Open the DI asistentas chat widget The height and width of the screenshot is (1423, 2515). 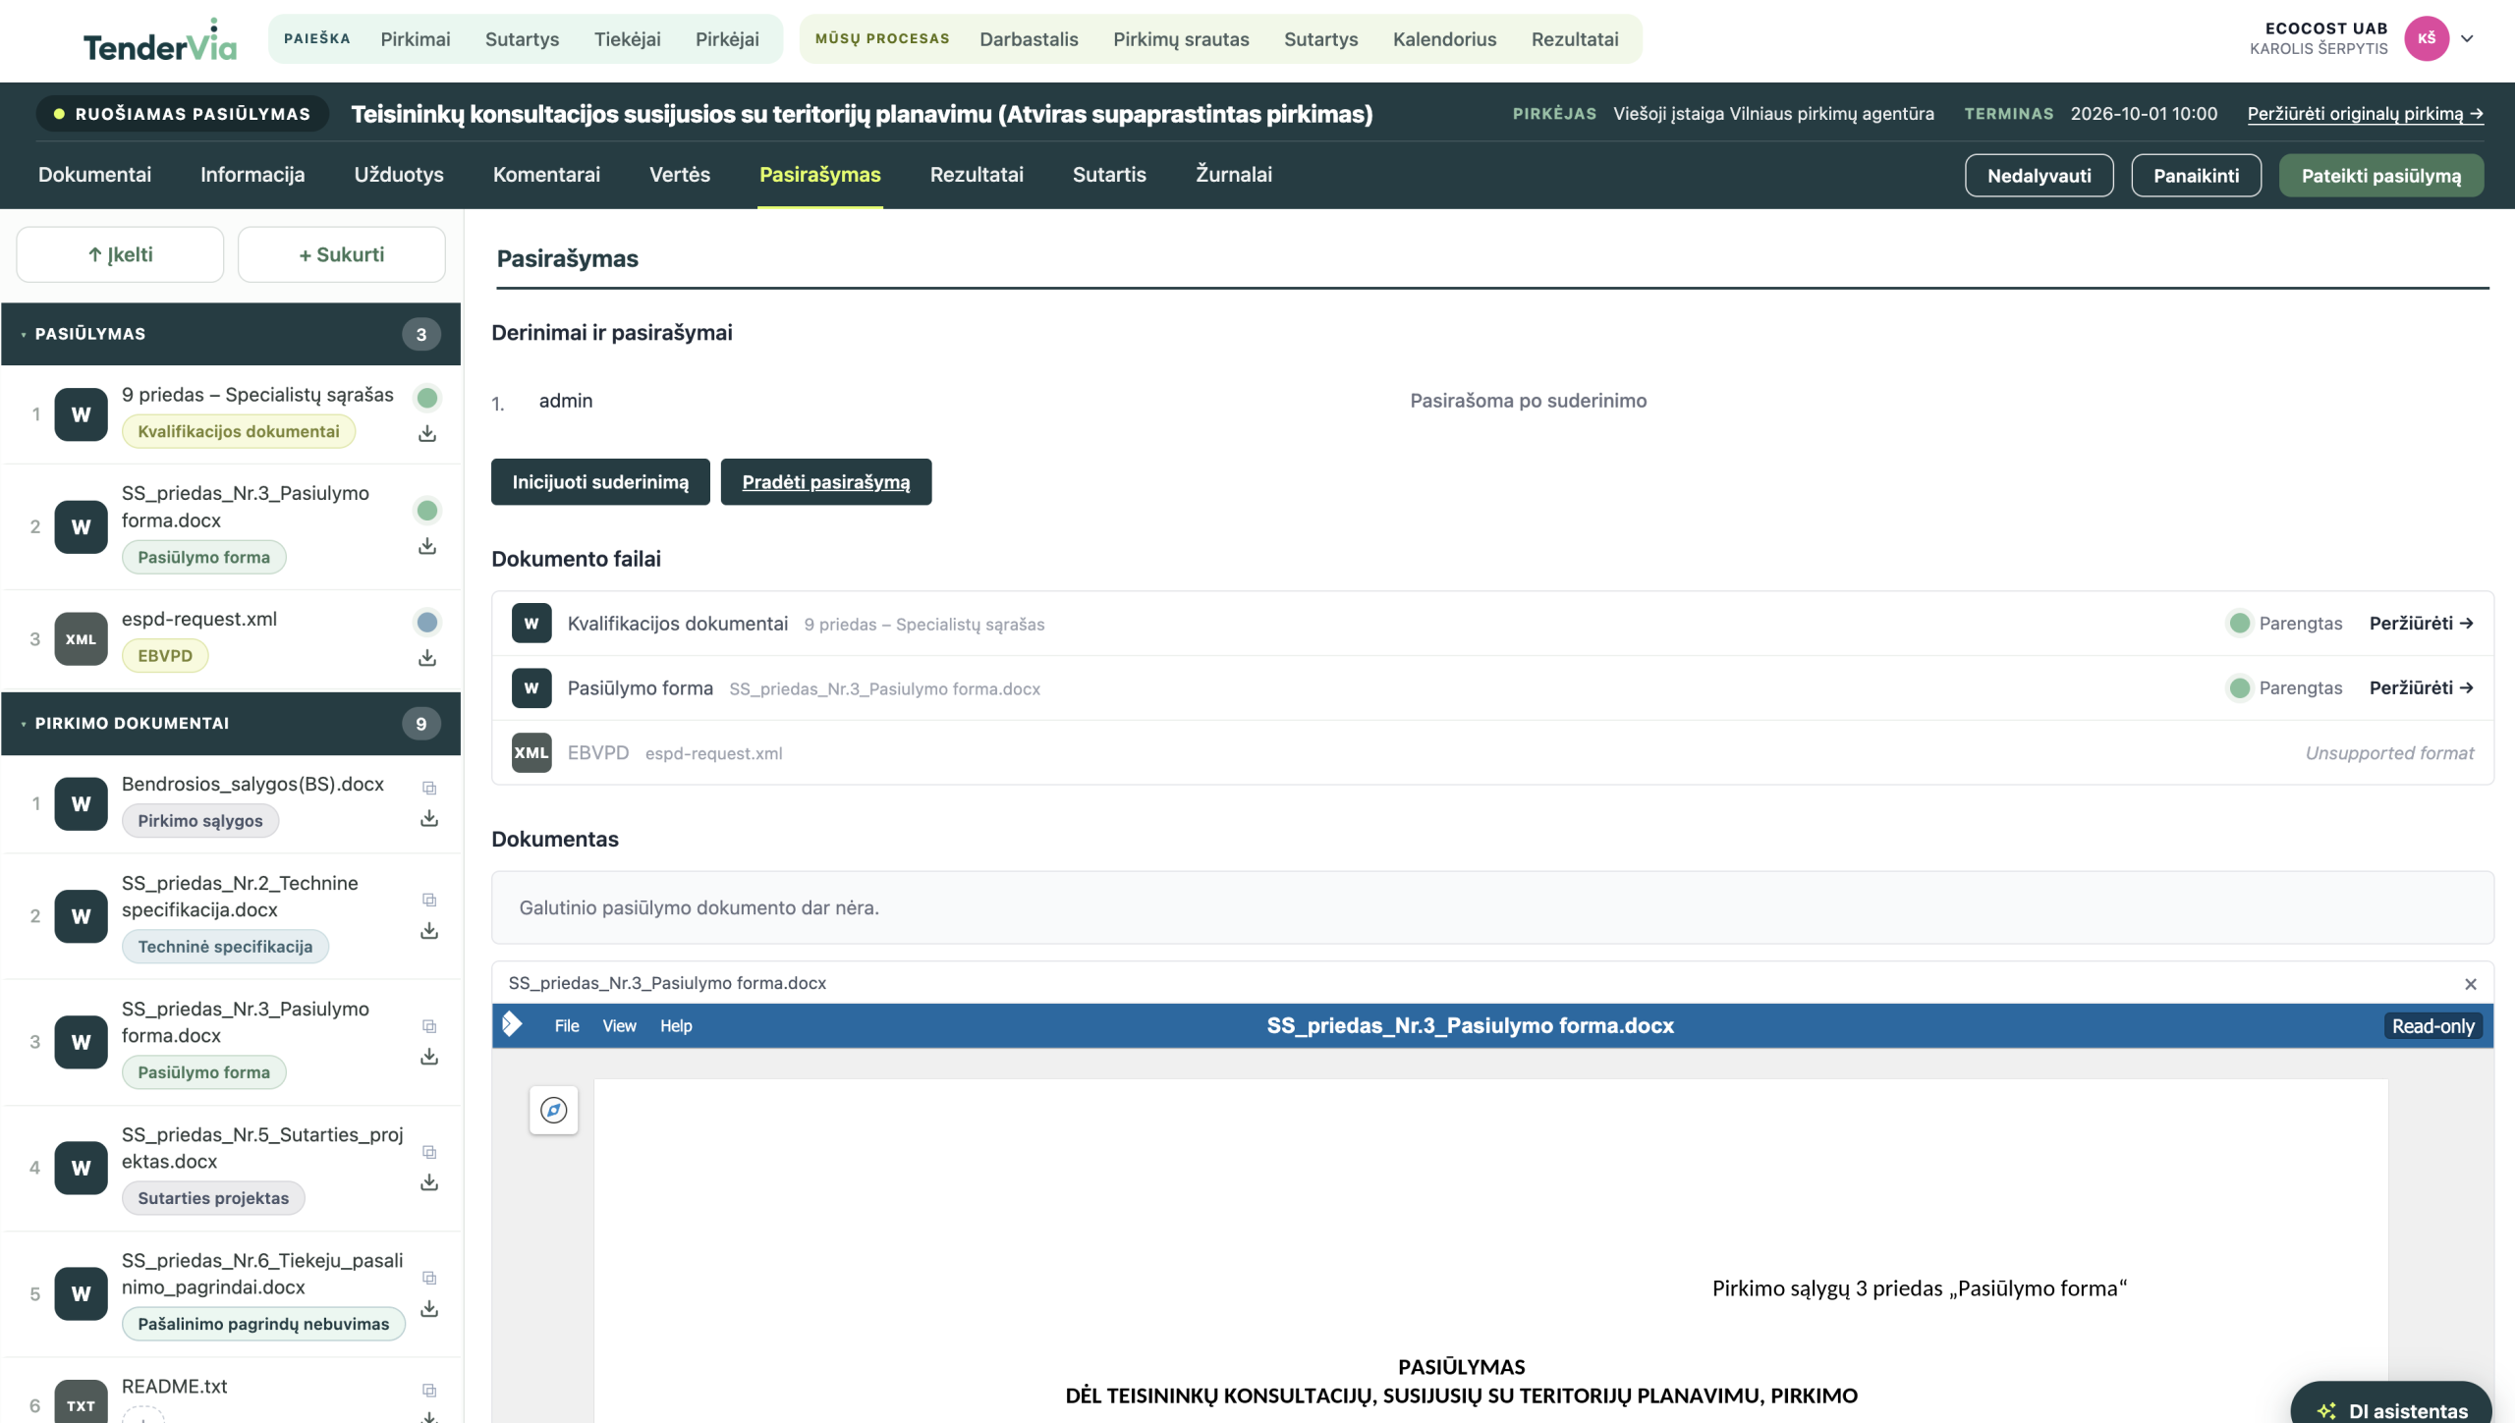2392,1405
